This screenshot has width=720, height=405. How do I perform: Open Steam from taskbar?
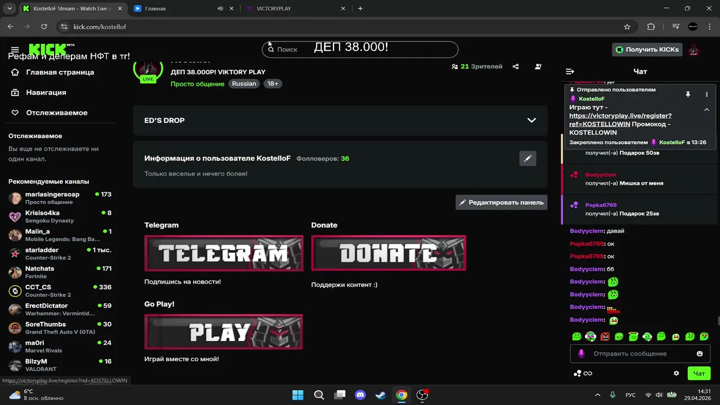click(381, 395)
